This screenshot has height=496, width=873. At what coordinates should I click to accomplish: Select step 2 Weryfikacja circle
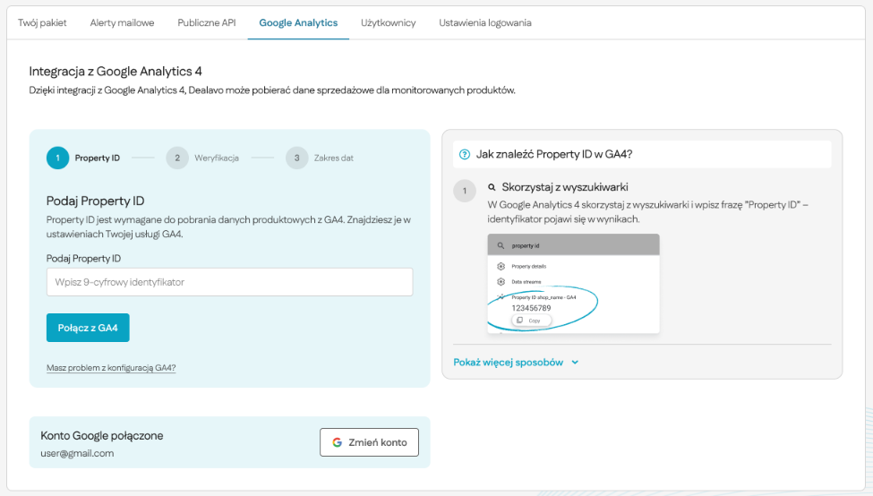[177, 158]
